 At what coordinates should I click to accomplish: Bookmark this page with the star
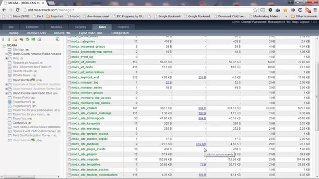point(255,10)
